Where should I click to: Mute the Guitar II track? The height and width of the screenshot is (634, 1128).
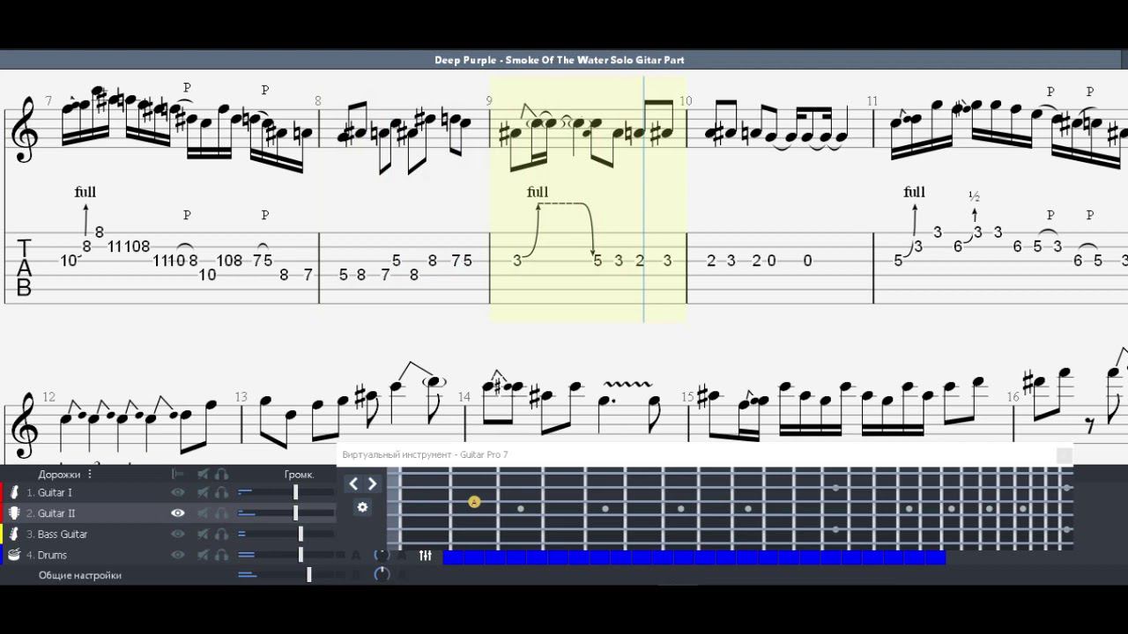click(x=203, y=513)
